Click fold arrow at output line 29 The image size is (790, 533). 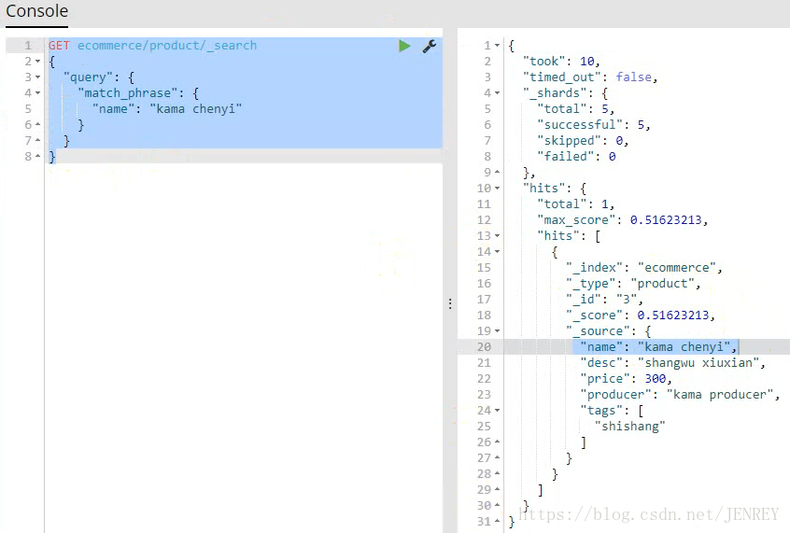[498, 489]
